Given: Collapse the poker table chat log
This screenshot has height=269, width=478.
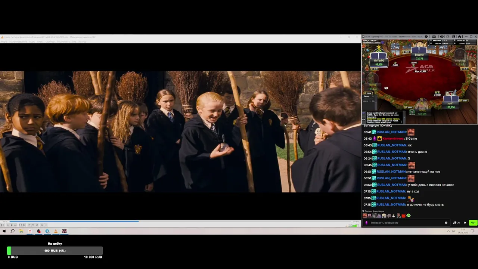Looking at the screenshot, I should click(404, 117).
